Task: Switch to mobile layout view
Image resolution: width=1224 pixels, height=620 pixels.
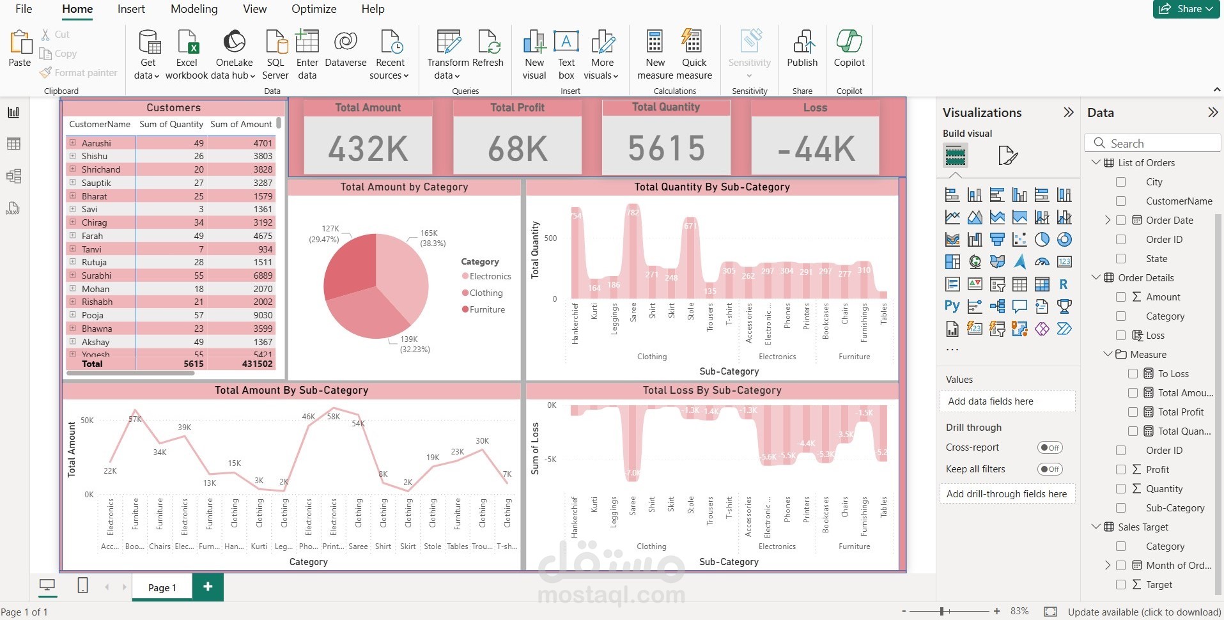Action: (82, 585)
